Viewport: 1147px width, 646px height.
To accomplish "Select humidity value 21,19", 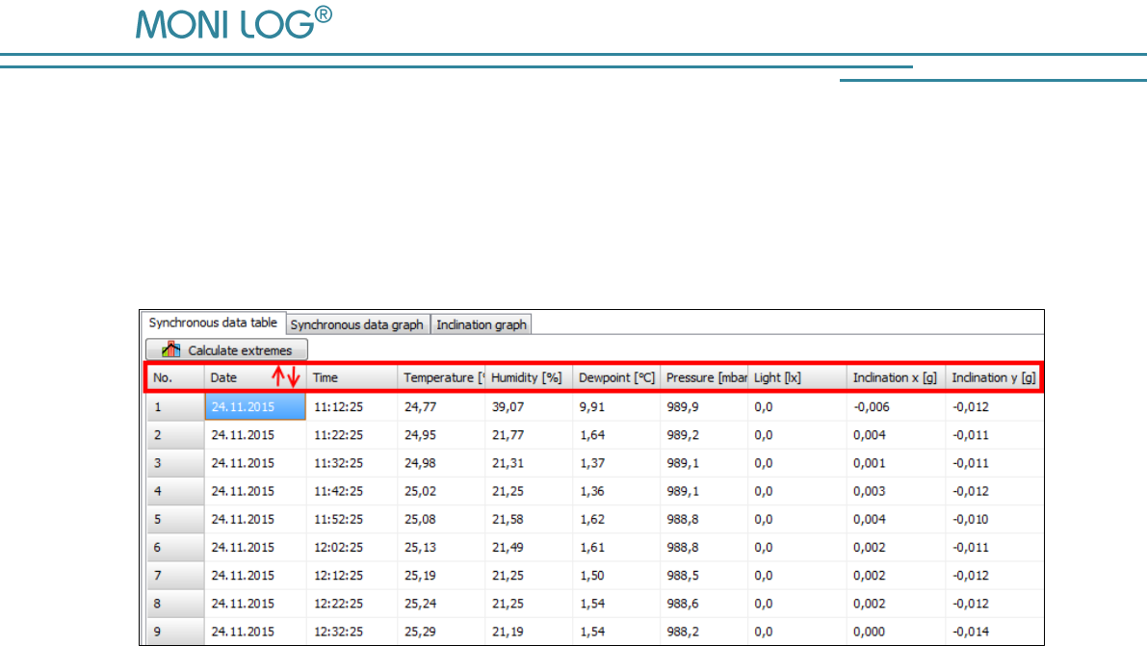I will (508, 632).
